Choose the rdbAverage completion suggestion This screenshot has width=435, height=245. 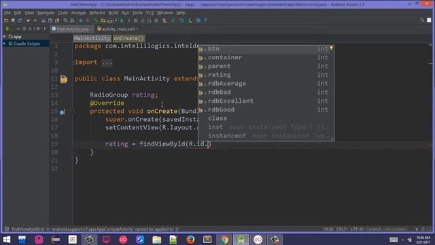tap(266, 84)
